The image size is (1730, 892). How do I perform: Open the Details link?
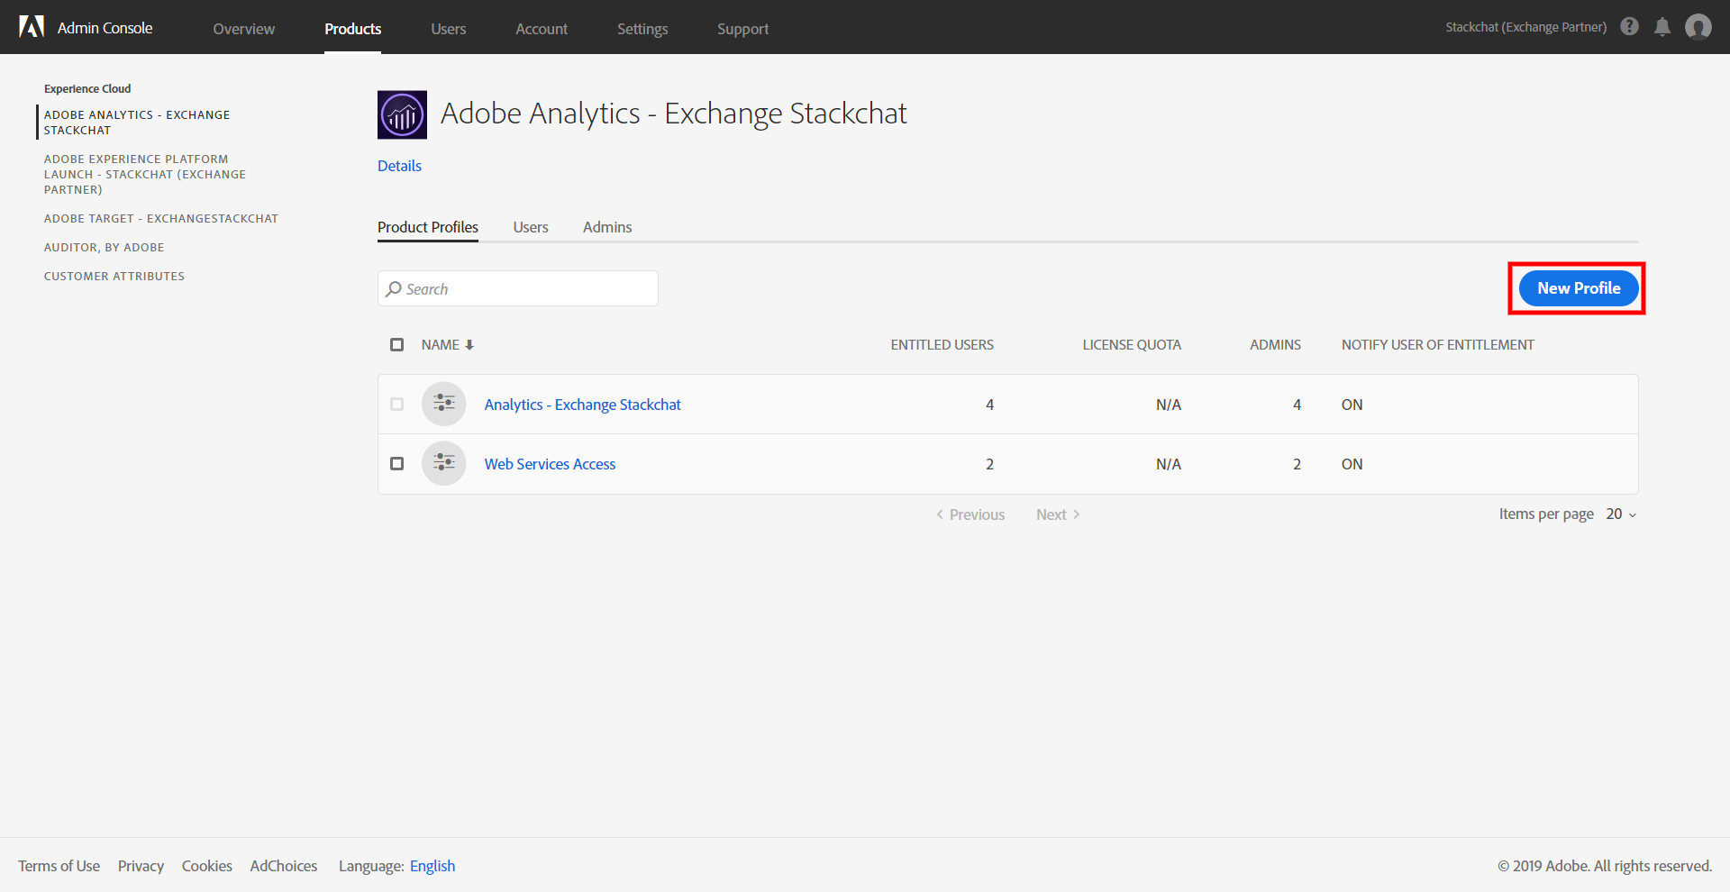pyautogui.click(x=399, y=166)
